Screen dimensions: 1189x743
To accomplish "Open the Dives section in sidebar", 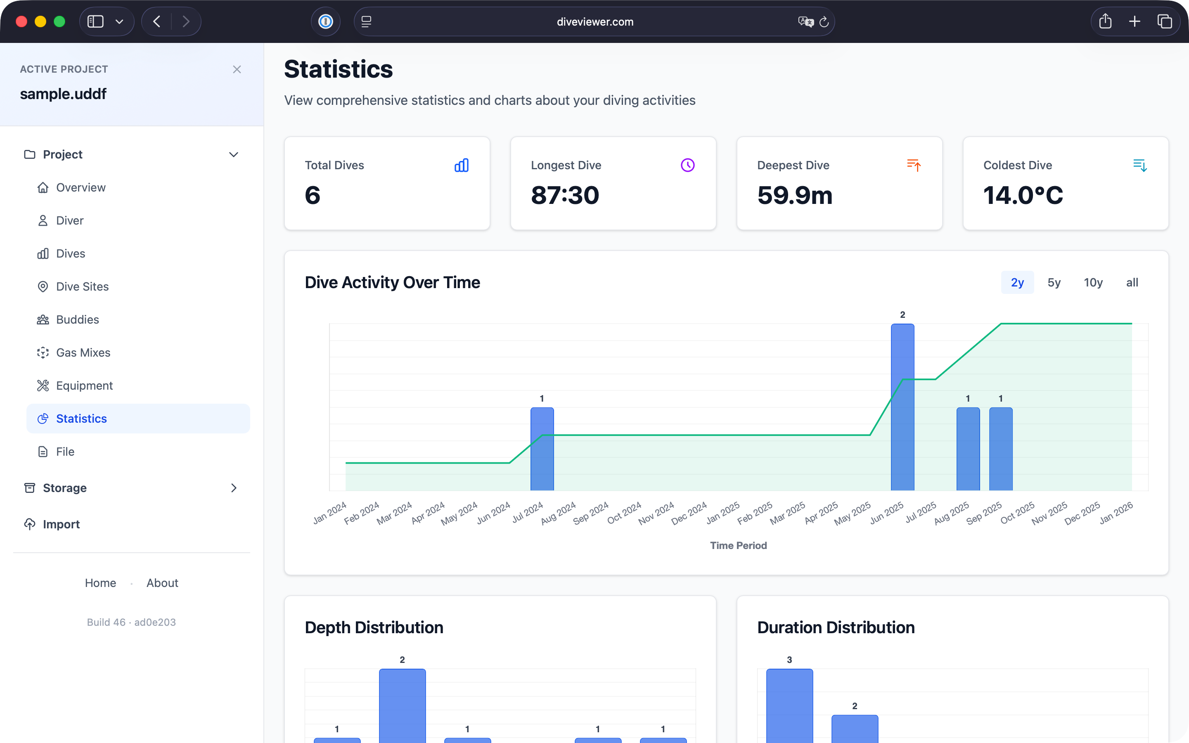I will [x=71, y=253].
